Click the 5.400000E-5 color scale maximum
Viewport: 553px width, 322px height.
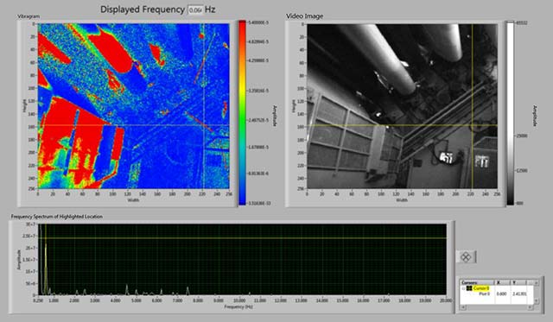coord(258,22)
